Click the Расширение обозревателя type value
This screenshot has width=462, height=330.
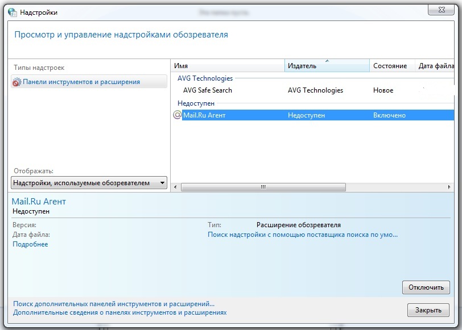tap(299, 225)
